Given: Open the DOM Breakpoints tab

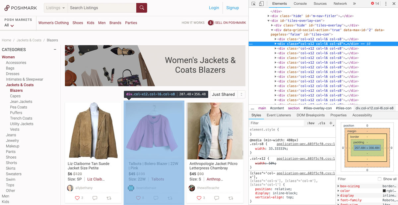Looking at the screenshot, I should point(311,115).
